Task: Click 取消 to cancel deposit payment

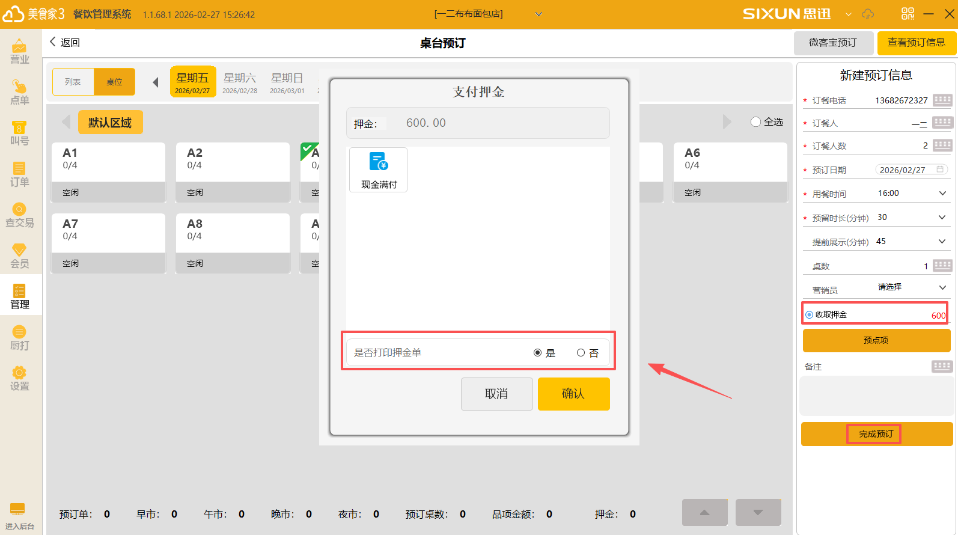Action: click(x=496, y=394)
